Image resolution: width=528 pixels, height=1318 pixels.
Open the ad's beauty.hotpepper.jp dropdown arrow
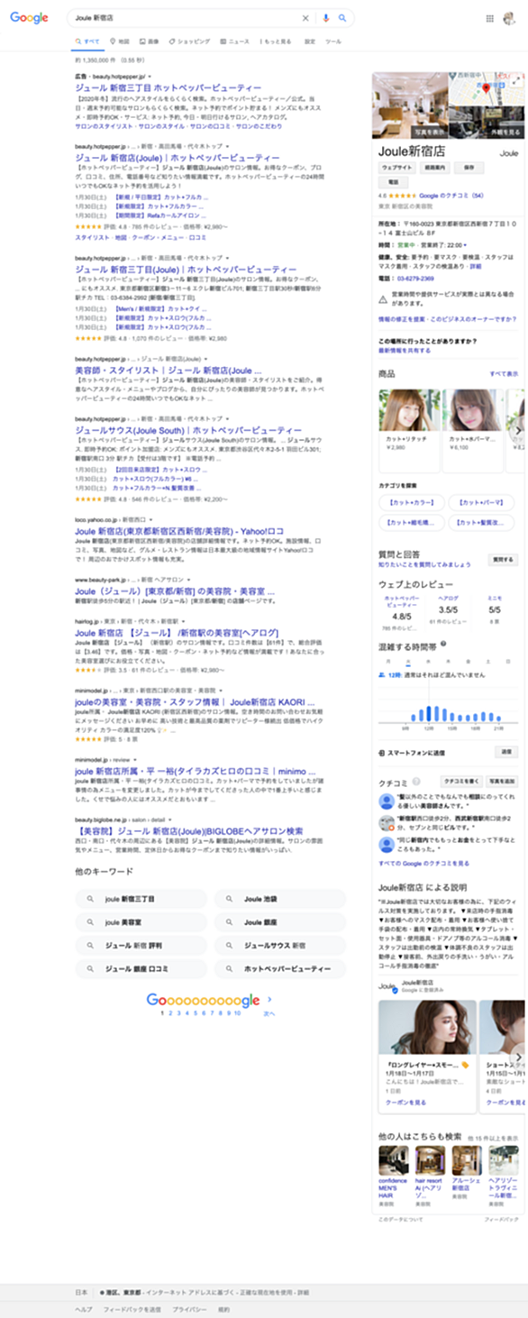coord(150,78)
